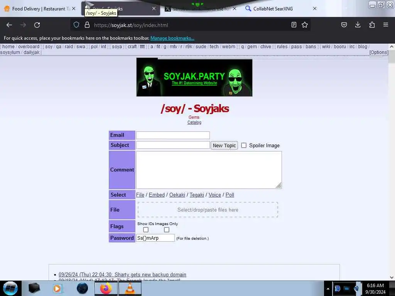Open Sharty gets new backup domain news
The image size is (395, 296).
coord(122,274)
